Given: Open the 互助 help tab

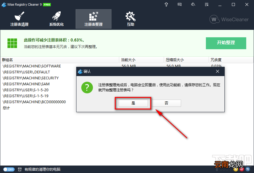Looking at the screenshot, I should (x=130, y=19).
